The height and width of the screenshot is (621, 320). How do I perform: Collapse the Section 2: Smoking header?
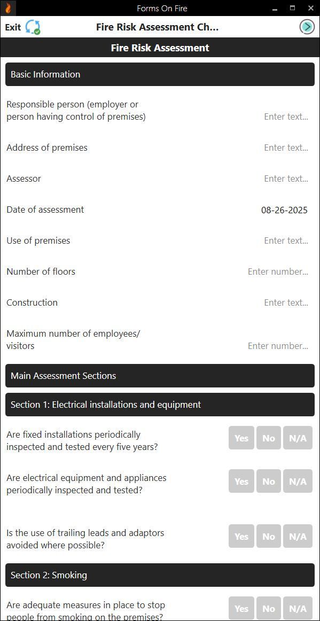tap(160, 575)
